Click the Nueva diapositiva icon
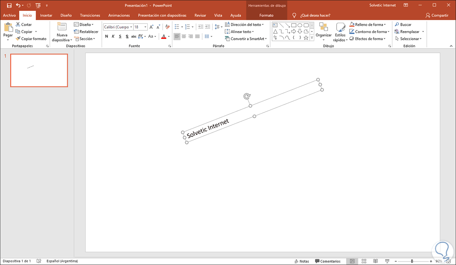The height and width of the screenshot is (265, 456). (x=62, y=27)
